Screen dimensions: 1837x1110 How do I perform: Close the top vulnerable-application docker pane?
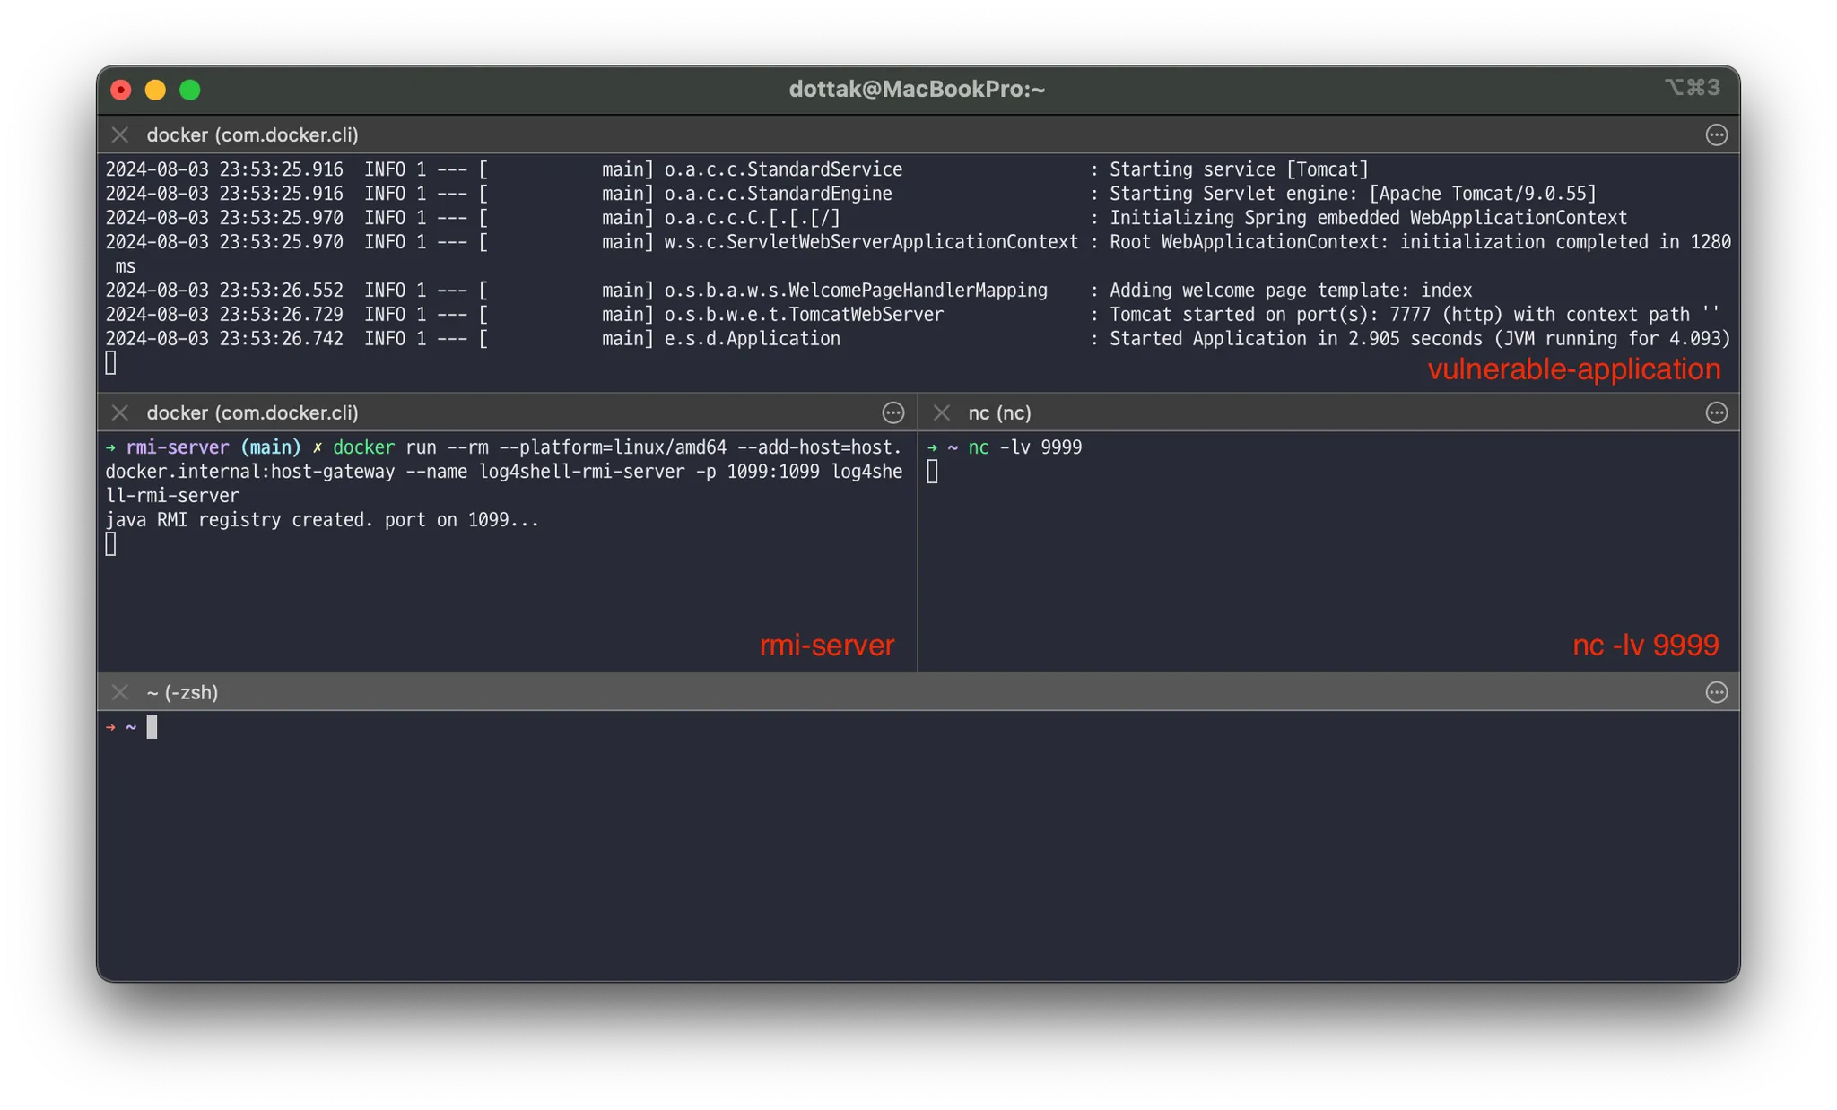(x=119, y=135)
